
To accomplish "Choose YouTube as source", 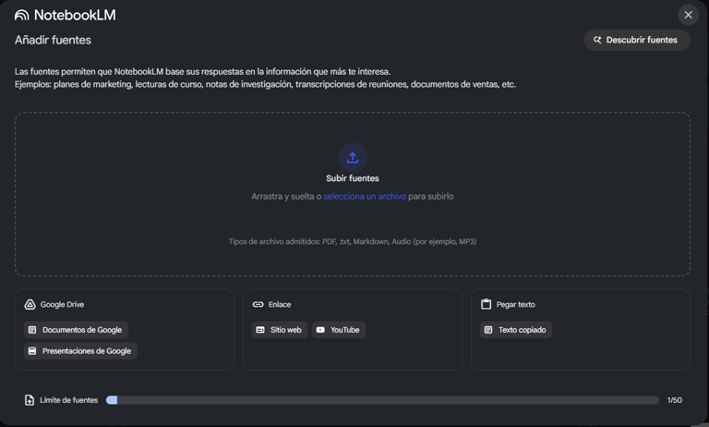I will click(339, 330).
